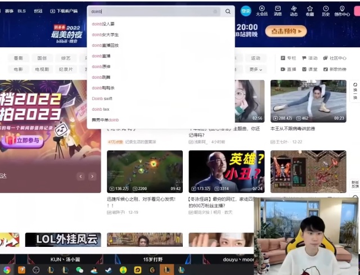Open 英雄?小丑? video thumbnail

[226, 172]
